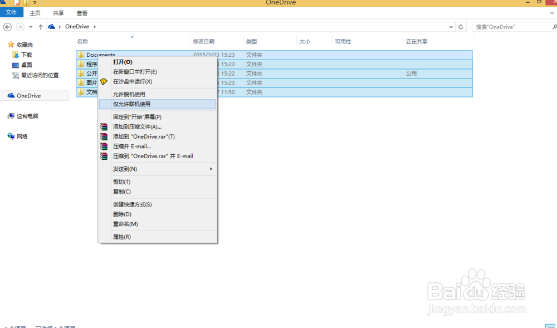Open 桌面 in the navigation pane

click(x=27, y=65)
